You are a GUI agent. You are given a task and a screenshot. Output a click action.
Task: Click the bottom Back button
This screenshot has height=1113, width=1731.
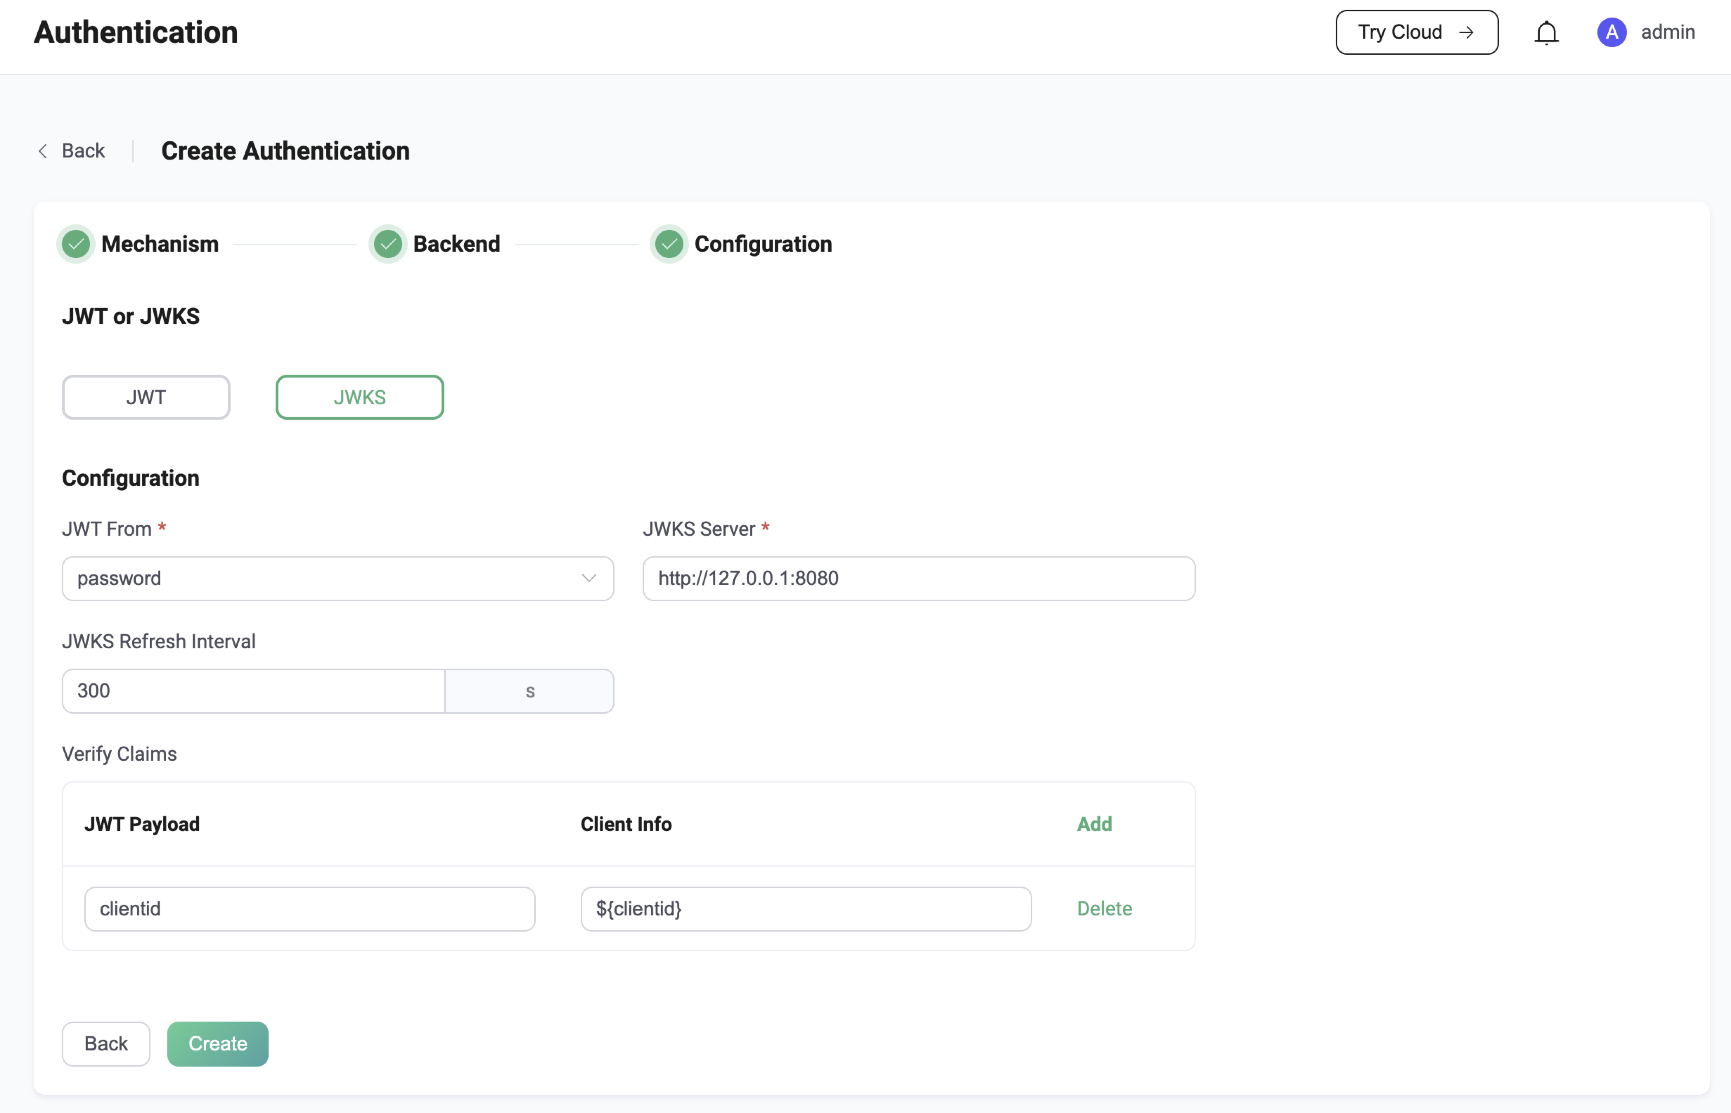[x=106, y=1044]
